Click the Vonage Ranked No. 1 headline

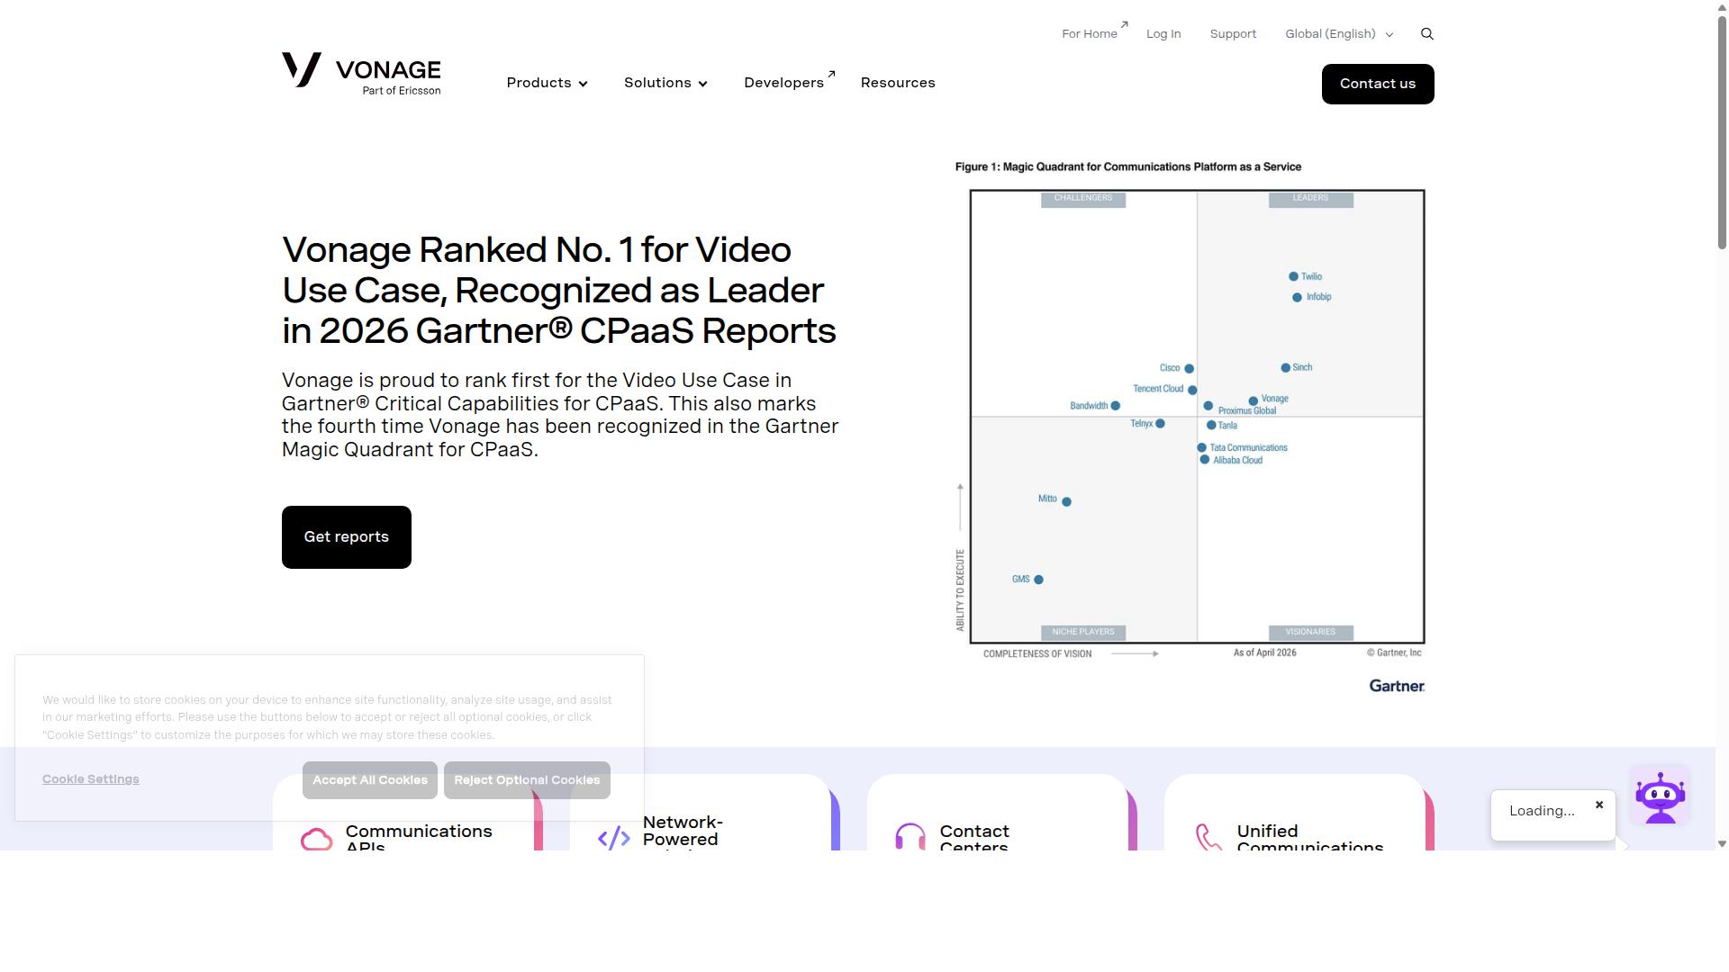click(x=559, y=291)
